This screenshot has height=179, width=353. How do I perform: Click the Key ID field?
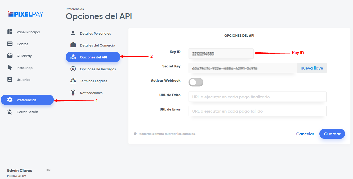221,54
